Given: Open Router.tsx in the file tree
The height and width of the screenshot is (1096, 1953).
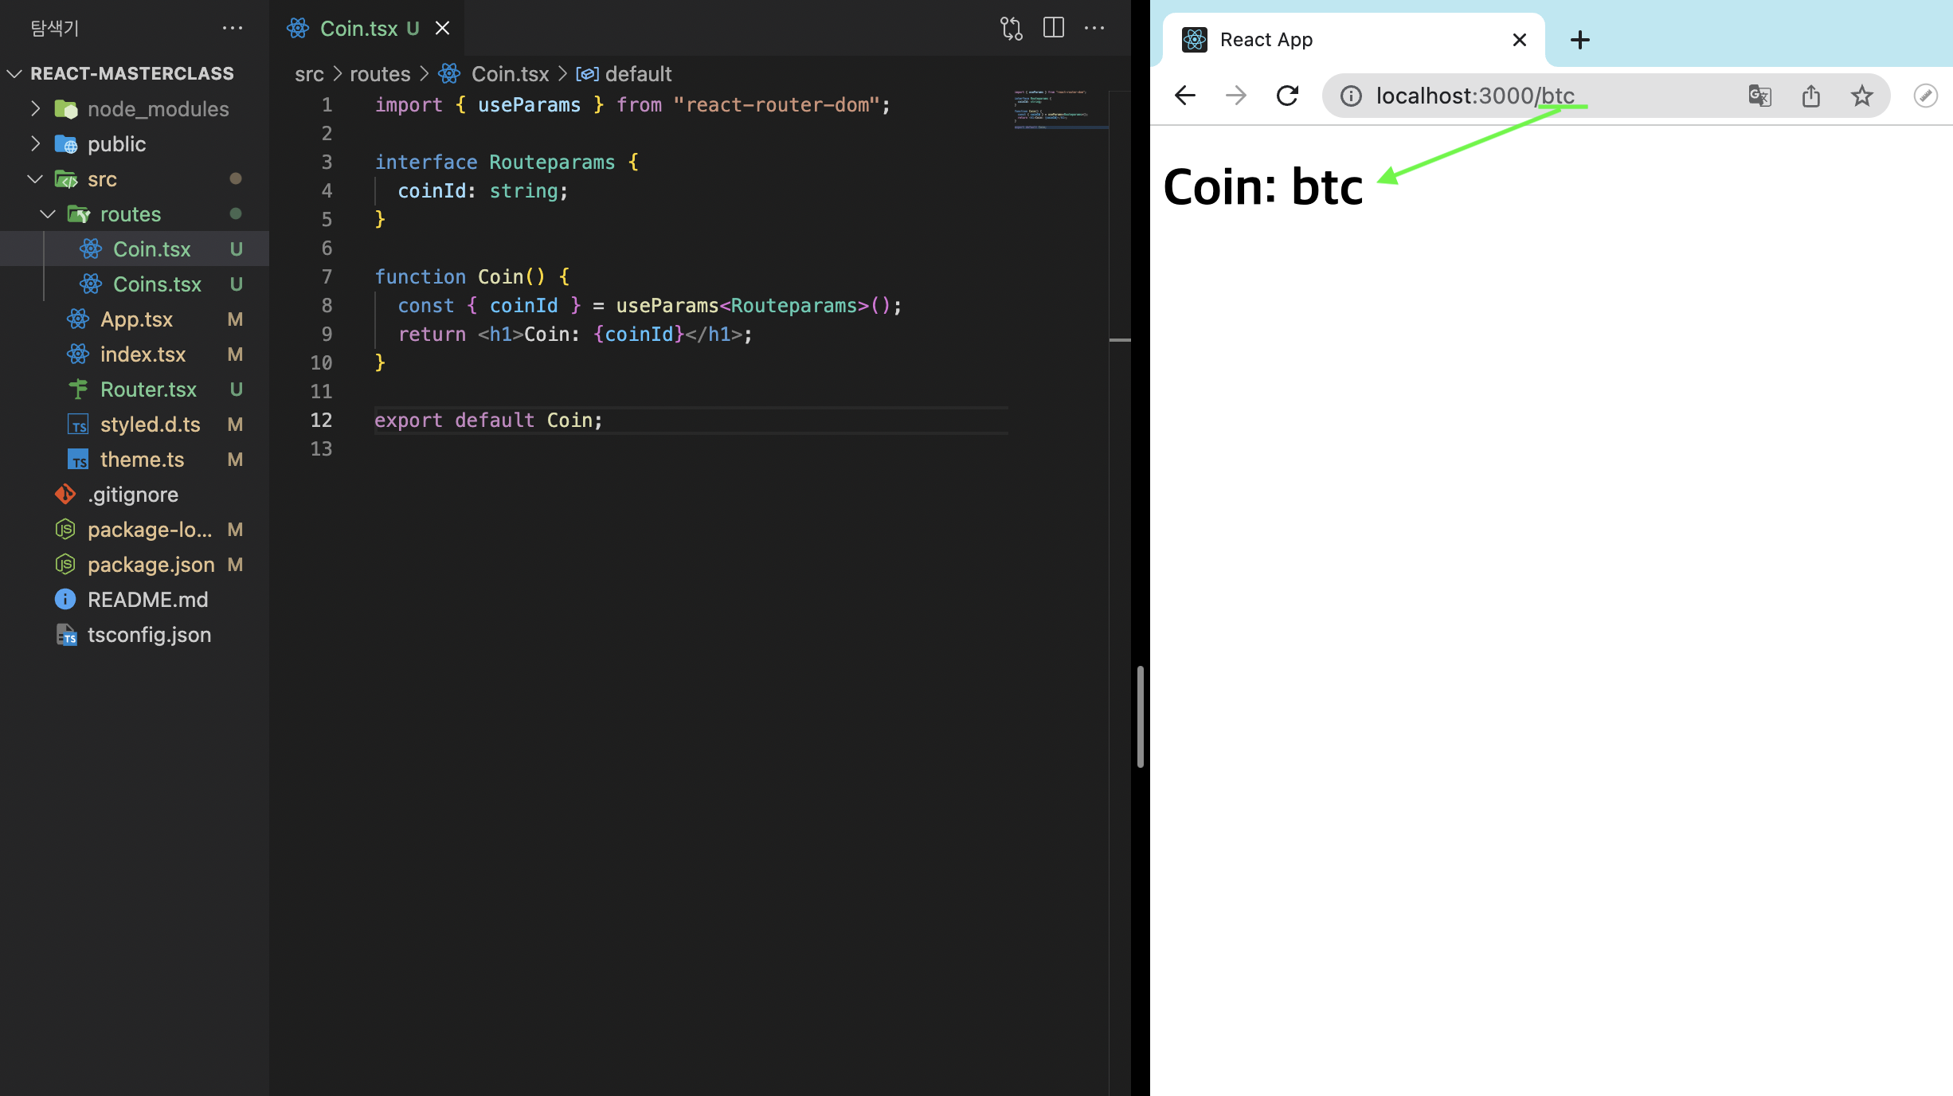Looking at the screenshot, I should pos(148,389).
